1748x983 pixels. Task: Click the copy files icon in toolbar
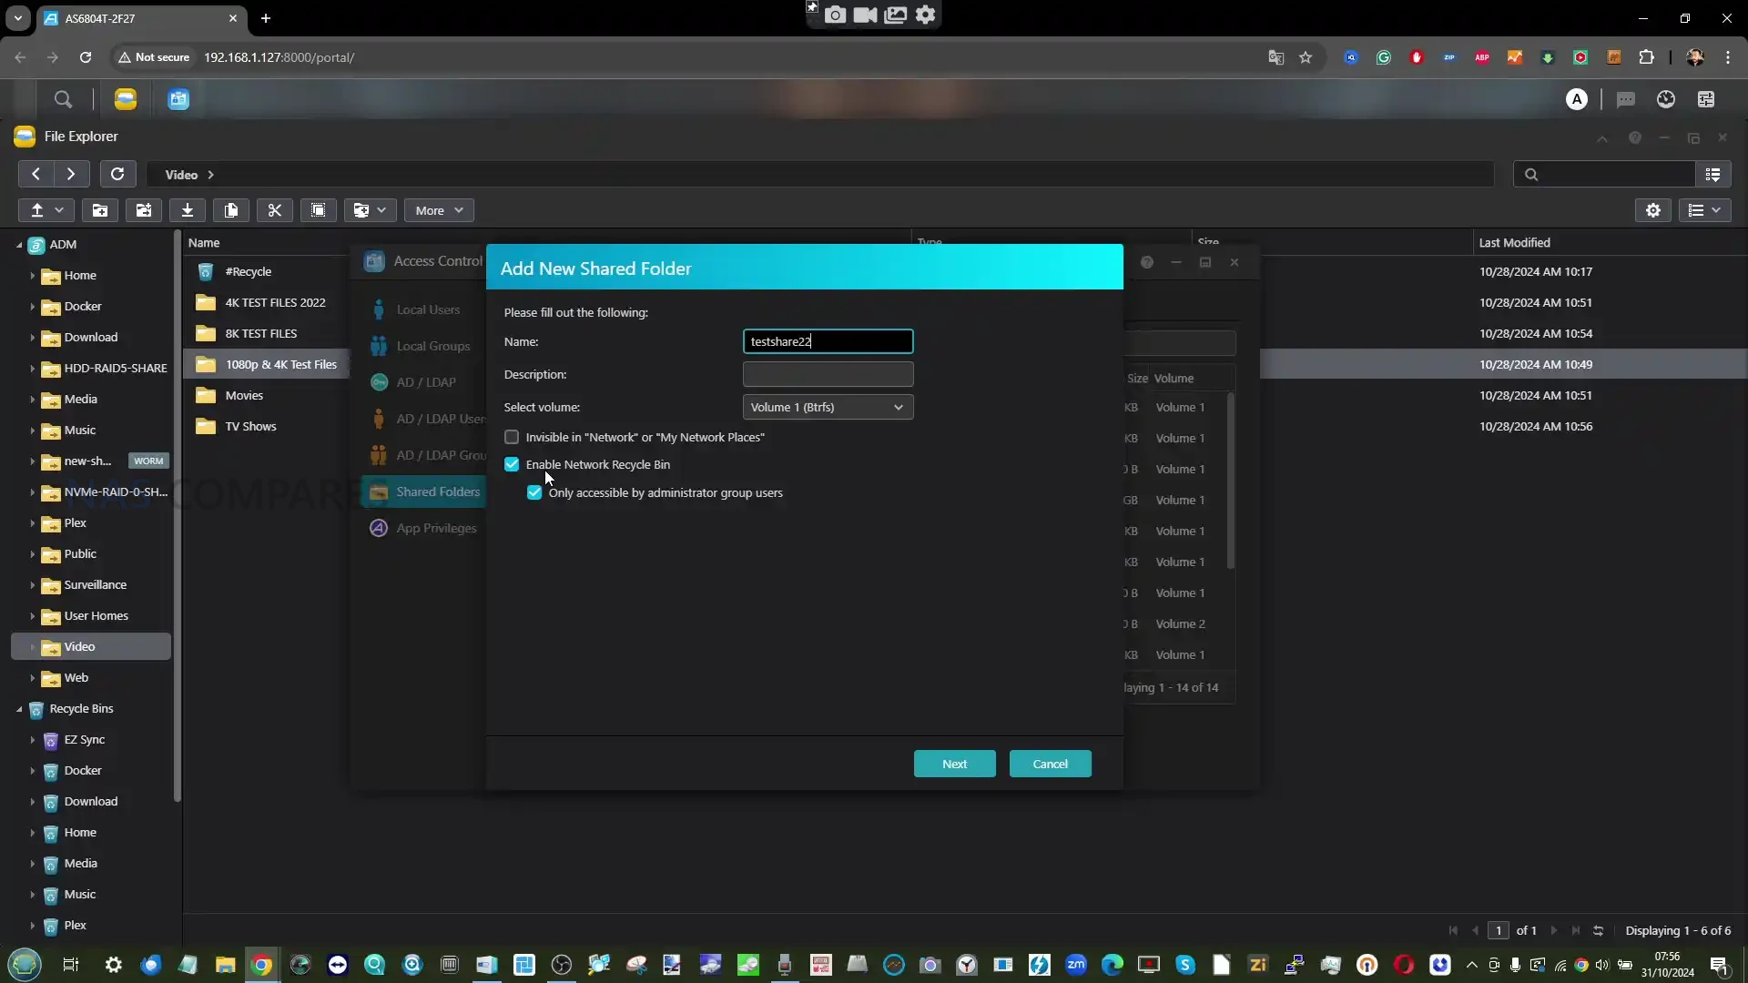click(x=230, y=210)
